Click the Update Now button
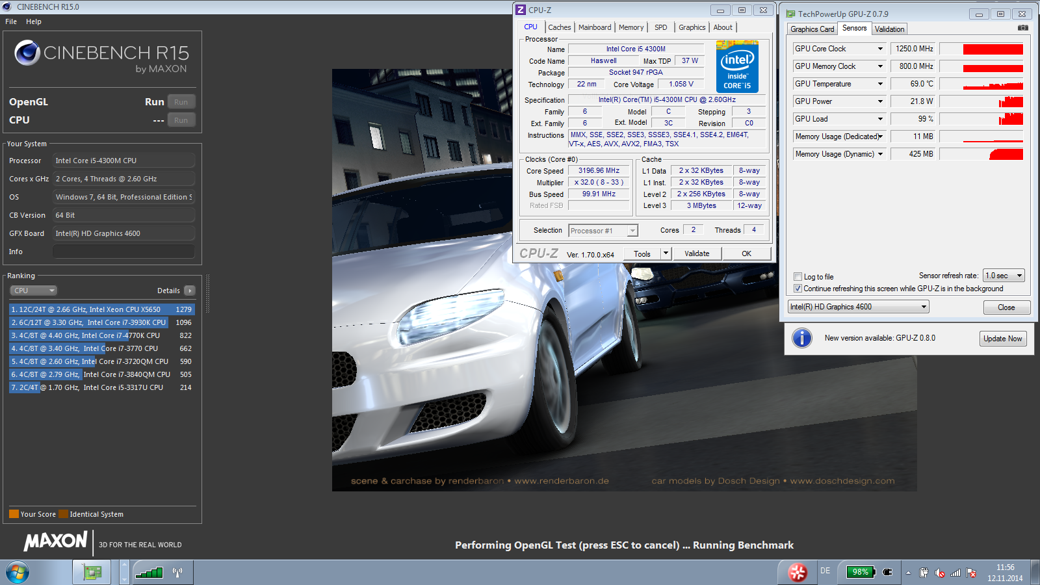This screenshot has width=1040, height=585. (1002, 339)
